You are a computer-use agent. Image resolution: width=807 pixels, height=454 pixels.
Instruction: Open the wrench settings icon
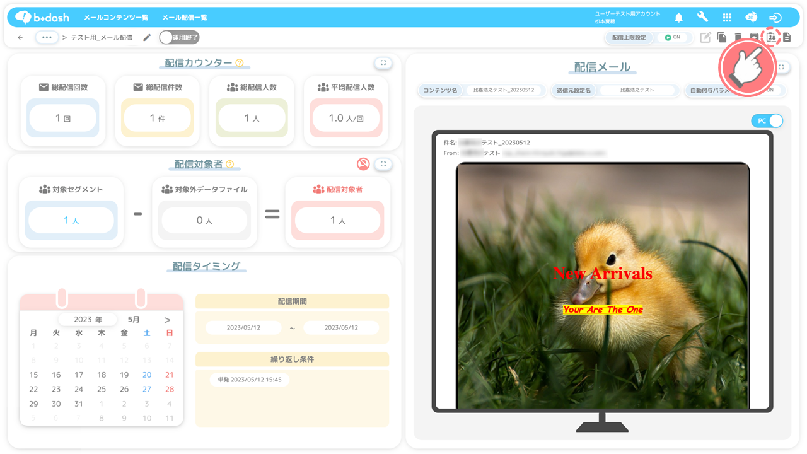point(702,18)
